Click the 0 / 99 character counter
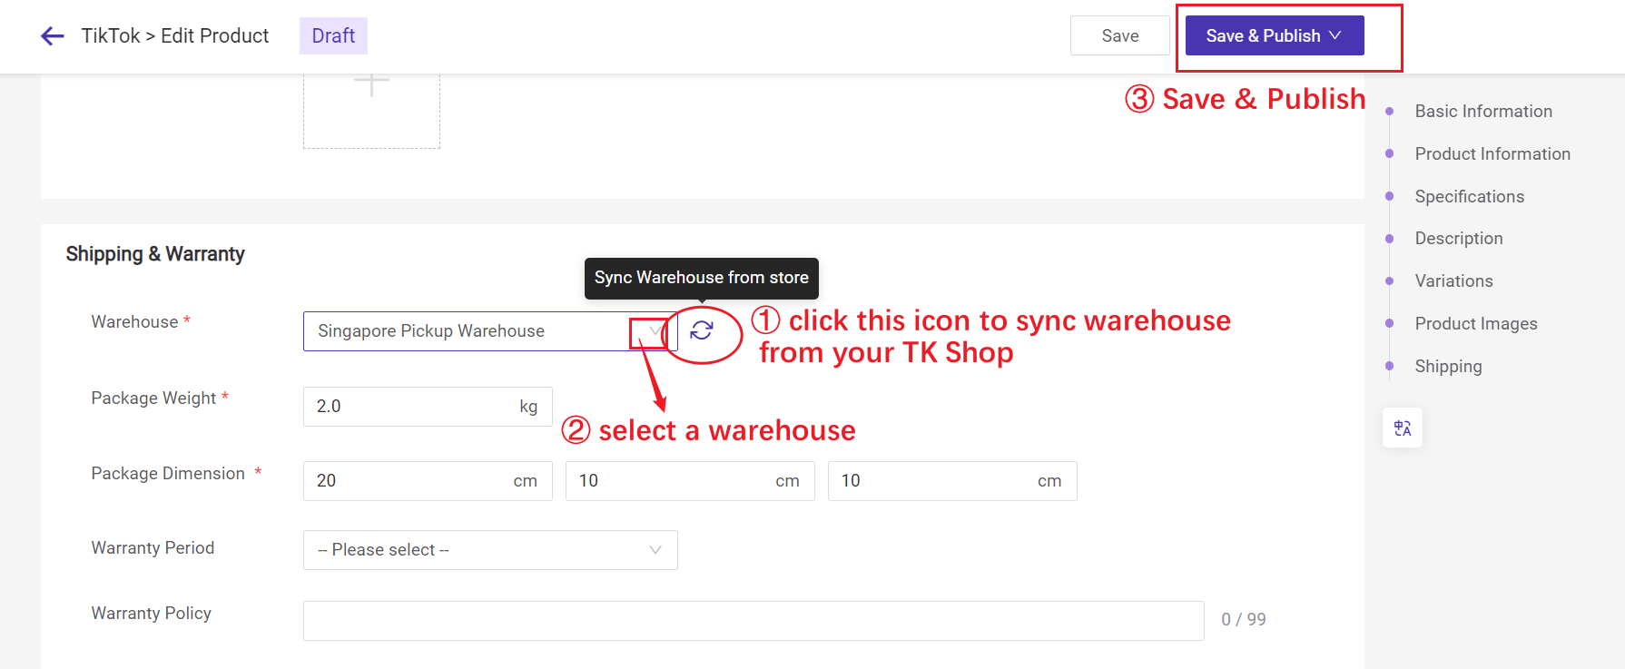 pyautogui.click(x=1244, y=619)
